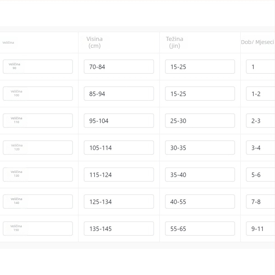
Task: Select the weight field showing 55-65
Action: (200, 229)
